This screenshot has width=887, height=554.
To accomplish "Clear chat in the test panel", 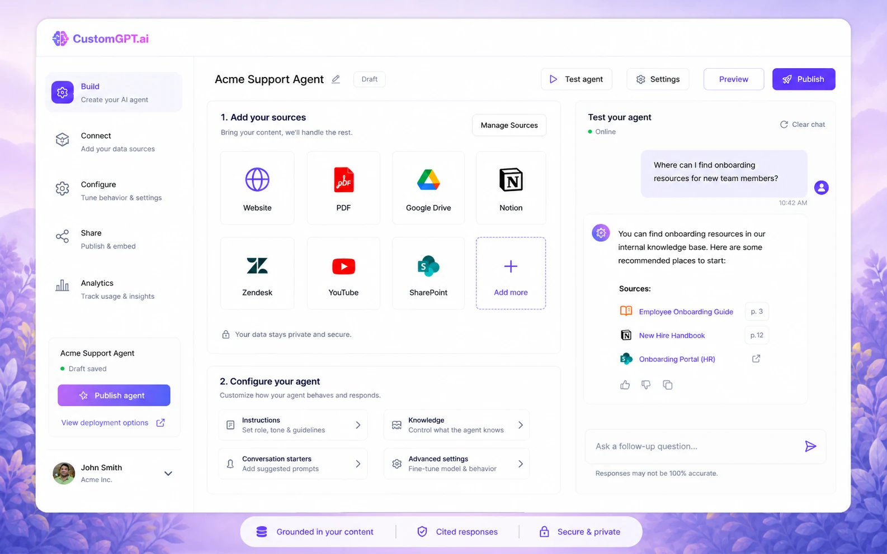I will [803, 125].
